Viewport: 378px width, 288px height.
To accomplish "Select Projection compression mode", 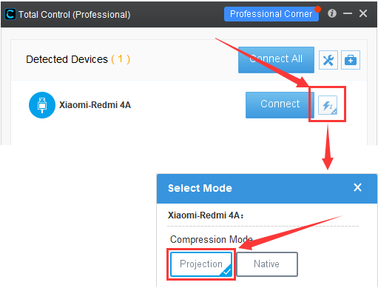I will pyautogui.click(x=201, y=264).
